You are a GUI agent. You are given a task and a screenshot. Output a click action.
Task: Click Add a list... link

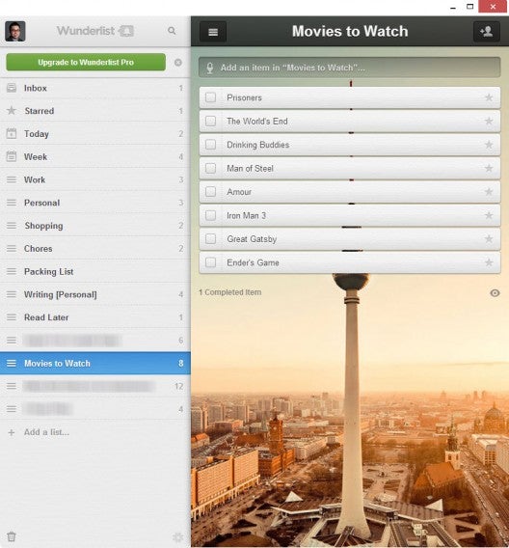46,432
